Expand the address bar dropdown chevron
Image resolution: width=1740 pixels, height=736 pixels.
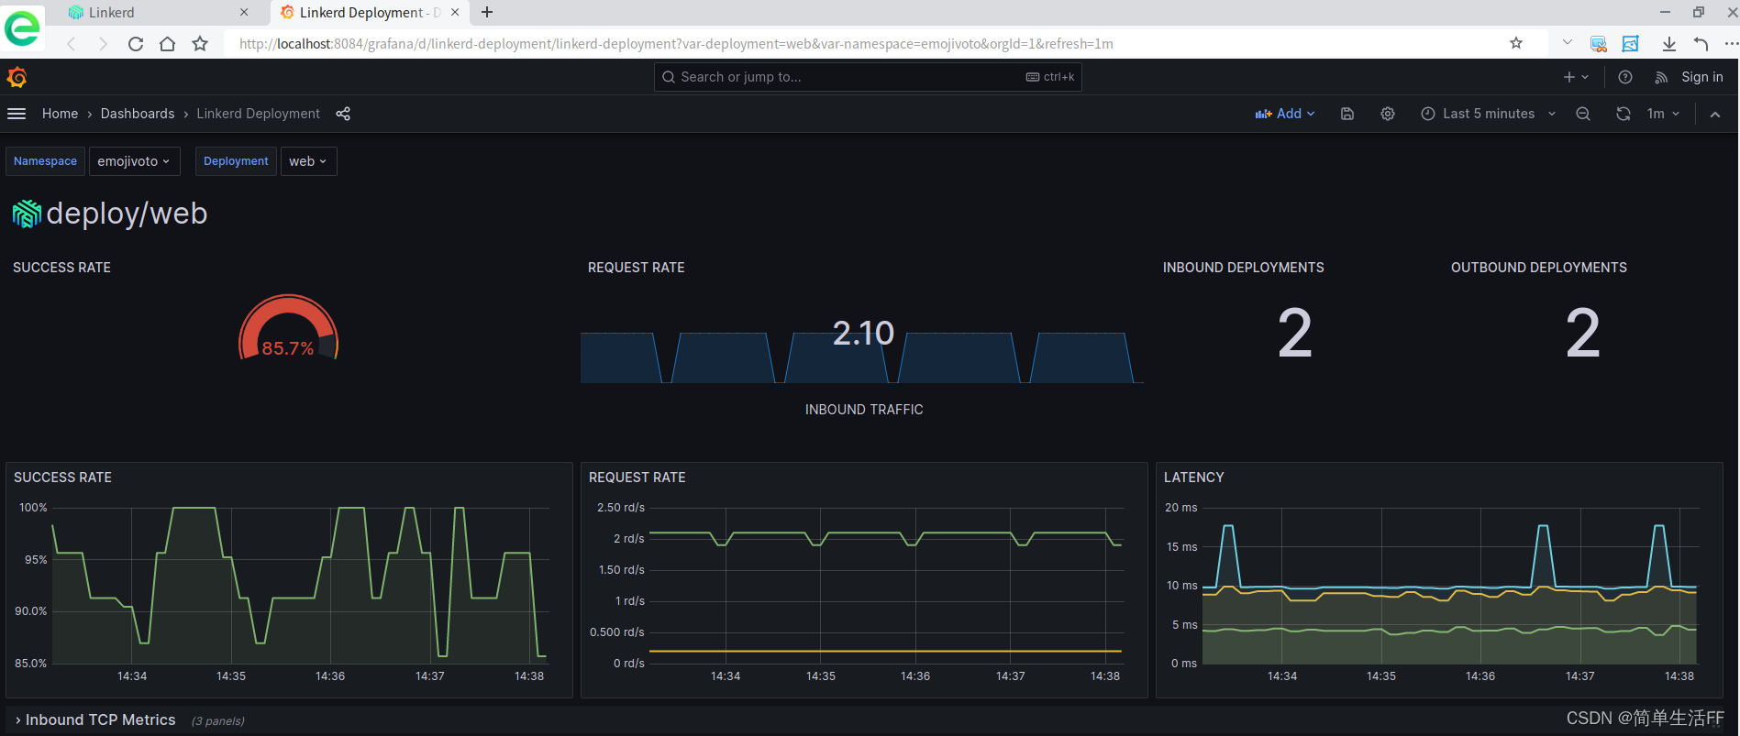pos(1568,43)
